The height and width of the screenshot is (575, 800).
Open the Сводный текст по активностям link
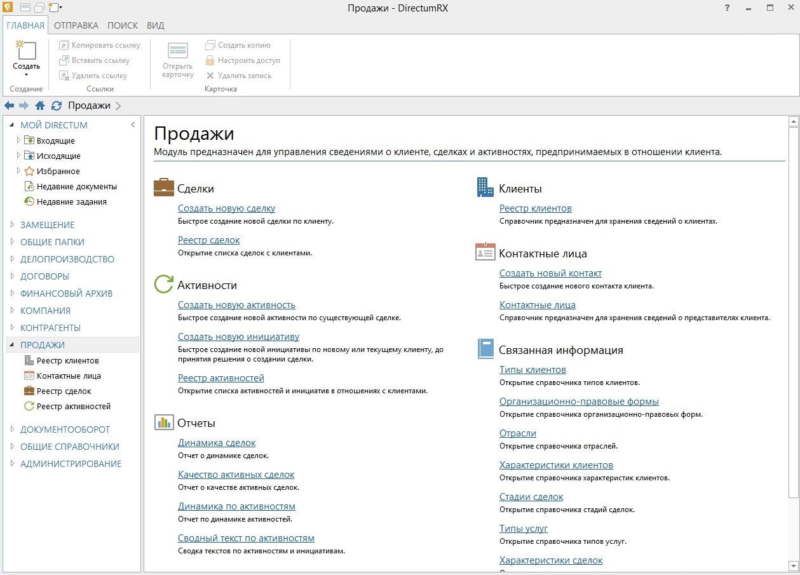click(x=246, y=538)
